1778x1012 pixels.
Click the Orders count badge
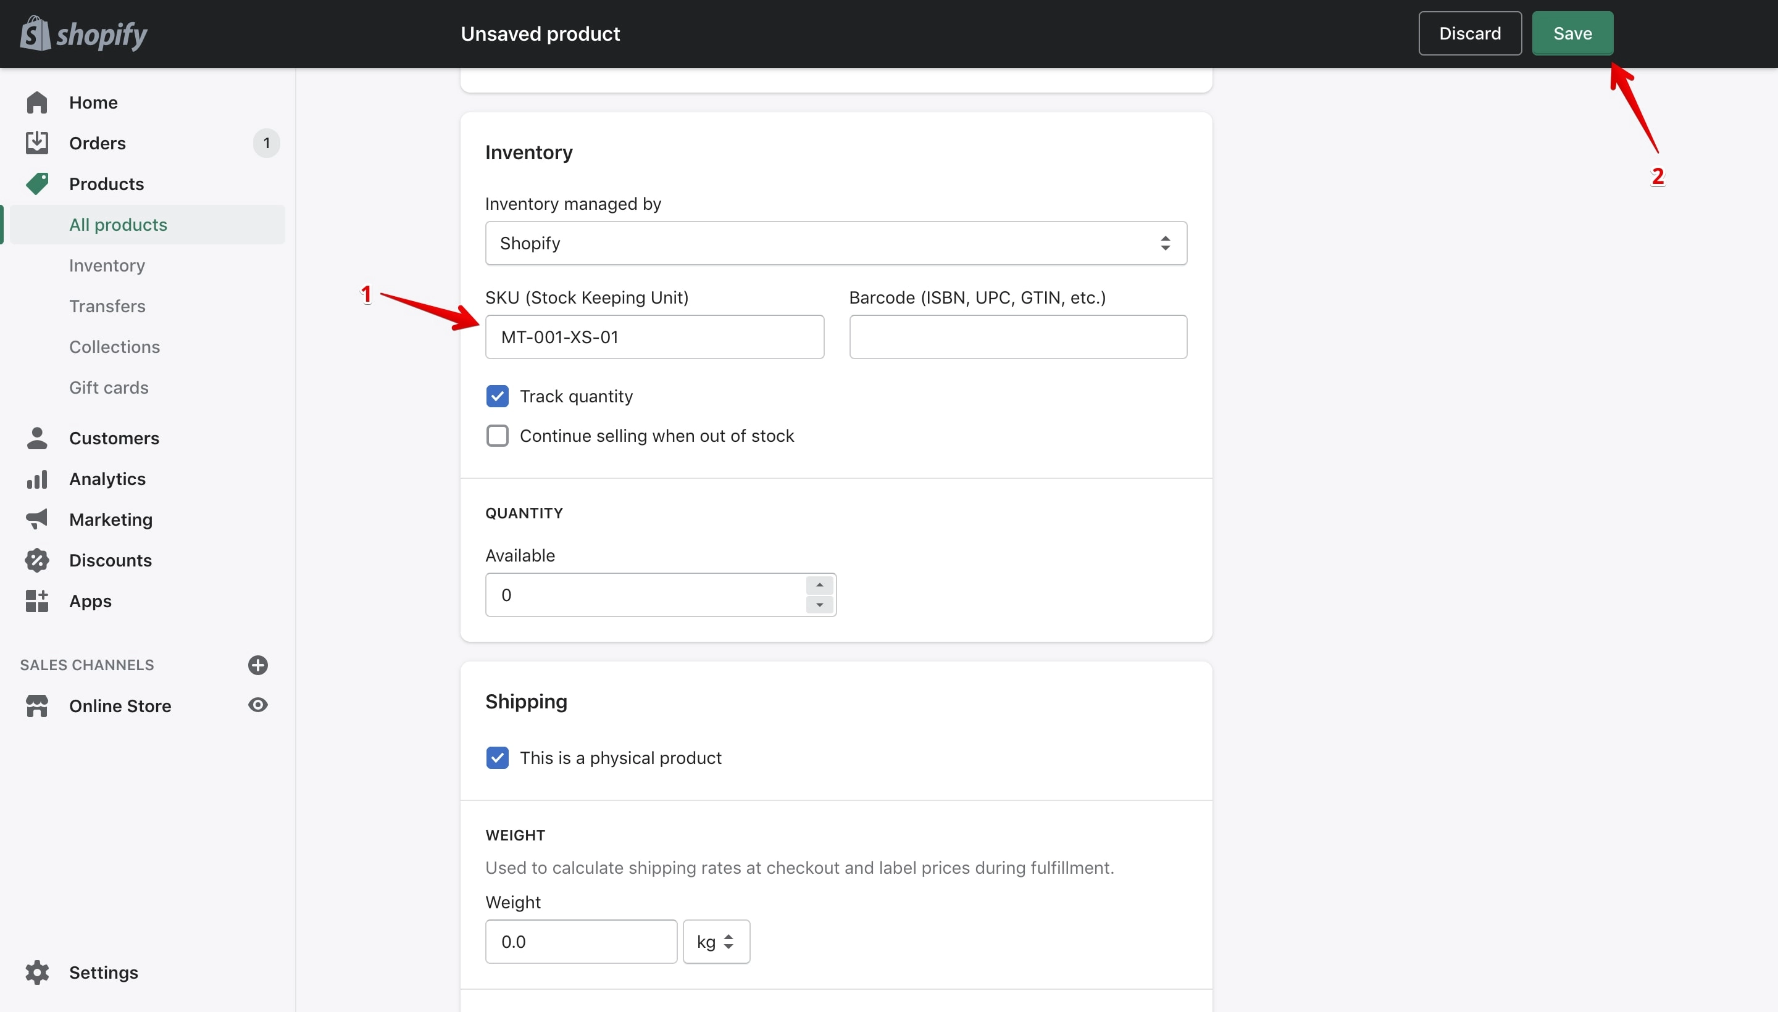(x=266, y=143)
